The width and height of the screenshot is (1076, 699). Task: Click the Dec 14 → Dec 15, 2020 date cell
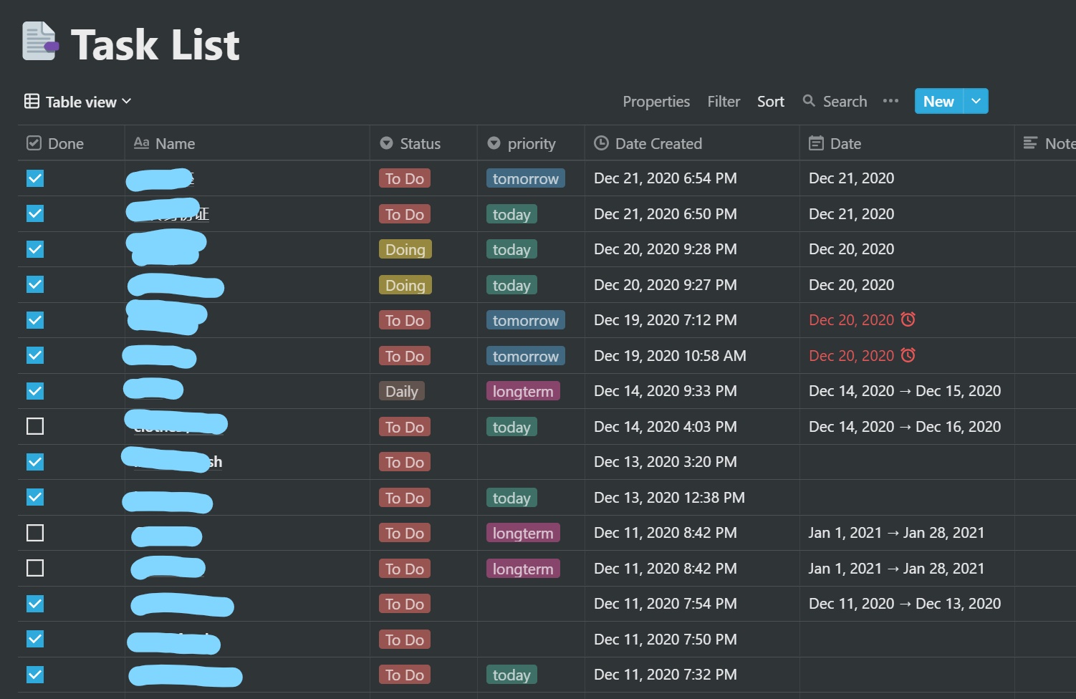[904, 391]
